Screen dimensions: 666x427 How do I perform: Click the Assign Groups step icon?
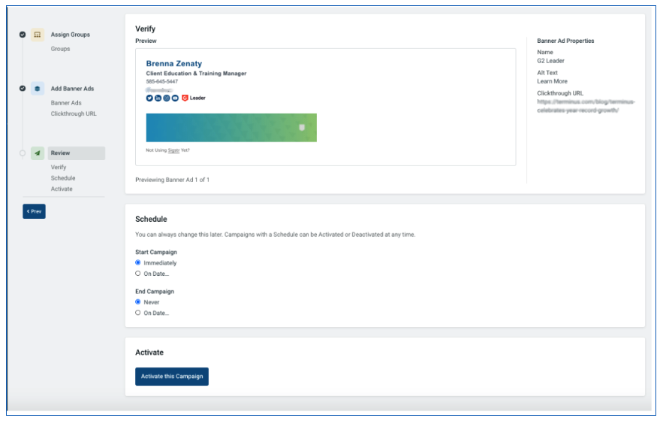(38, 35)
